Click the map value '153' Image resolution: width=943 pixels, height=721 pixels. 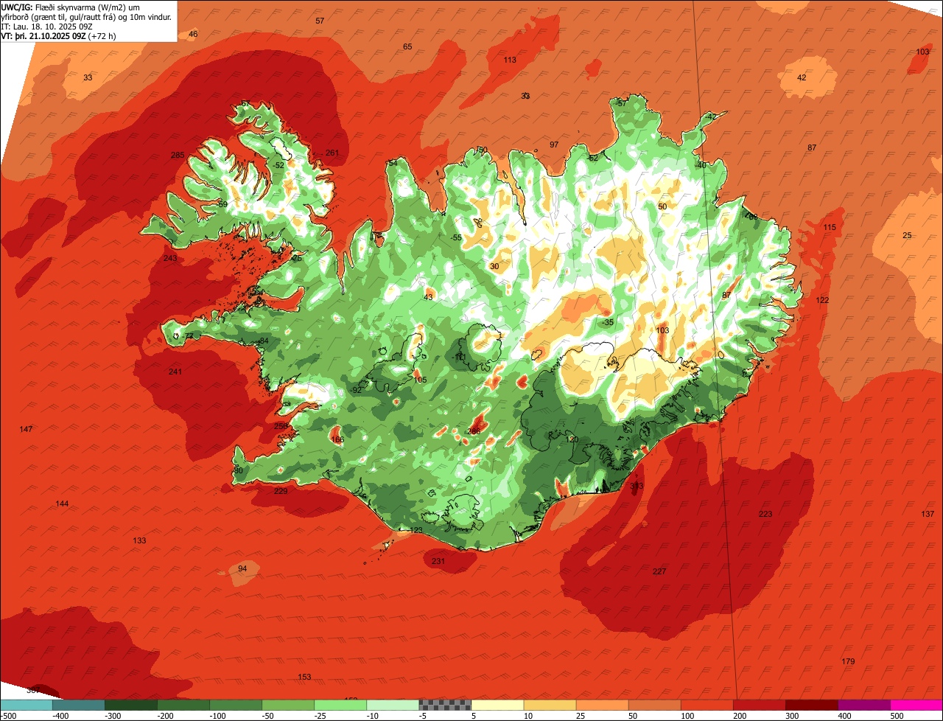304,677
